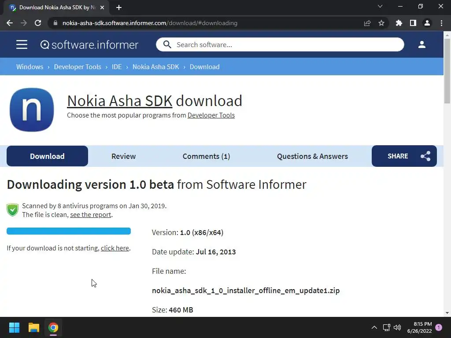Image resolution: width=451 pixels, height=338 pixels.
Task: Share this page from address bar
Action: click(367, 23)
